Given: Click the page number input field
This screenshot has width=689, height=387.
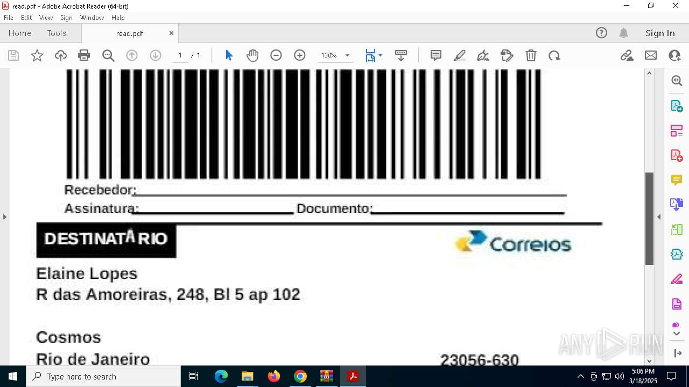Looking at the screenshot, I should click(x=180, y=55).
